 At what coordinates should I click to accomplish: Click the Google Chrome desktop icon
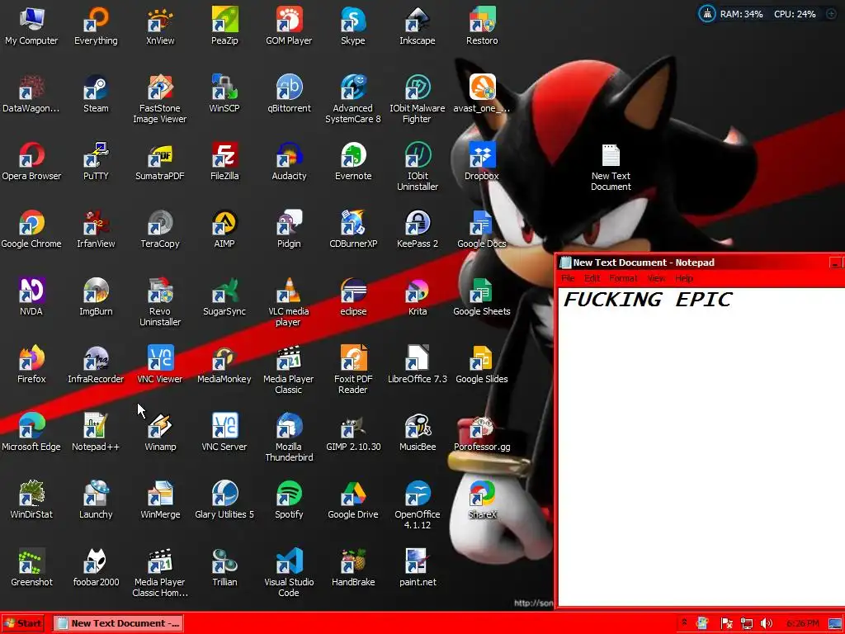[31, 229]
